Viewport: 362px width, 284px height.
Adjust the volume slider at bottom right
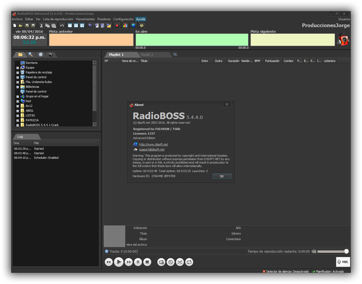(346, 251)
